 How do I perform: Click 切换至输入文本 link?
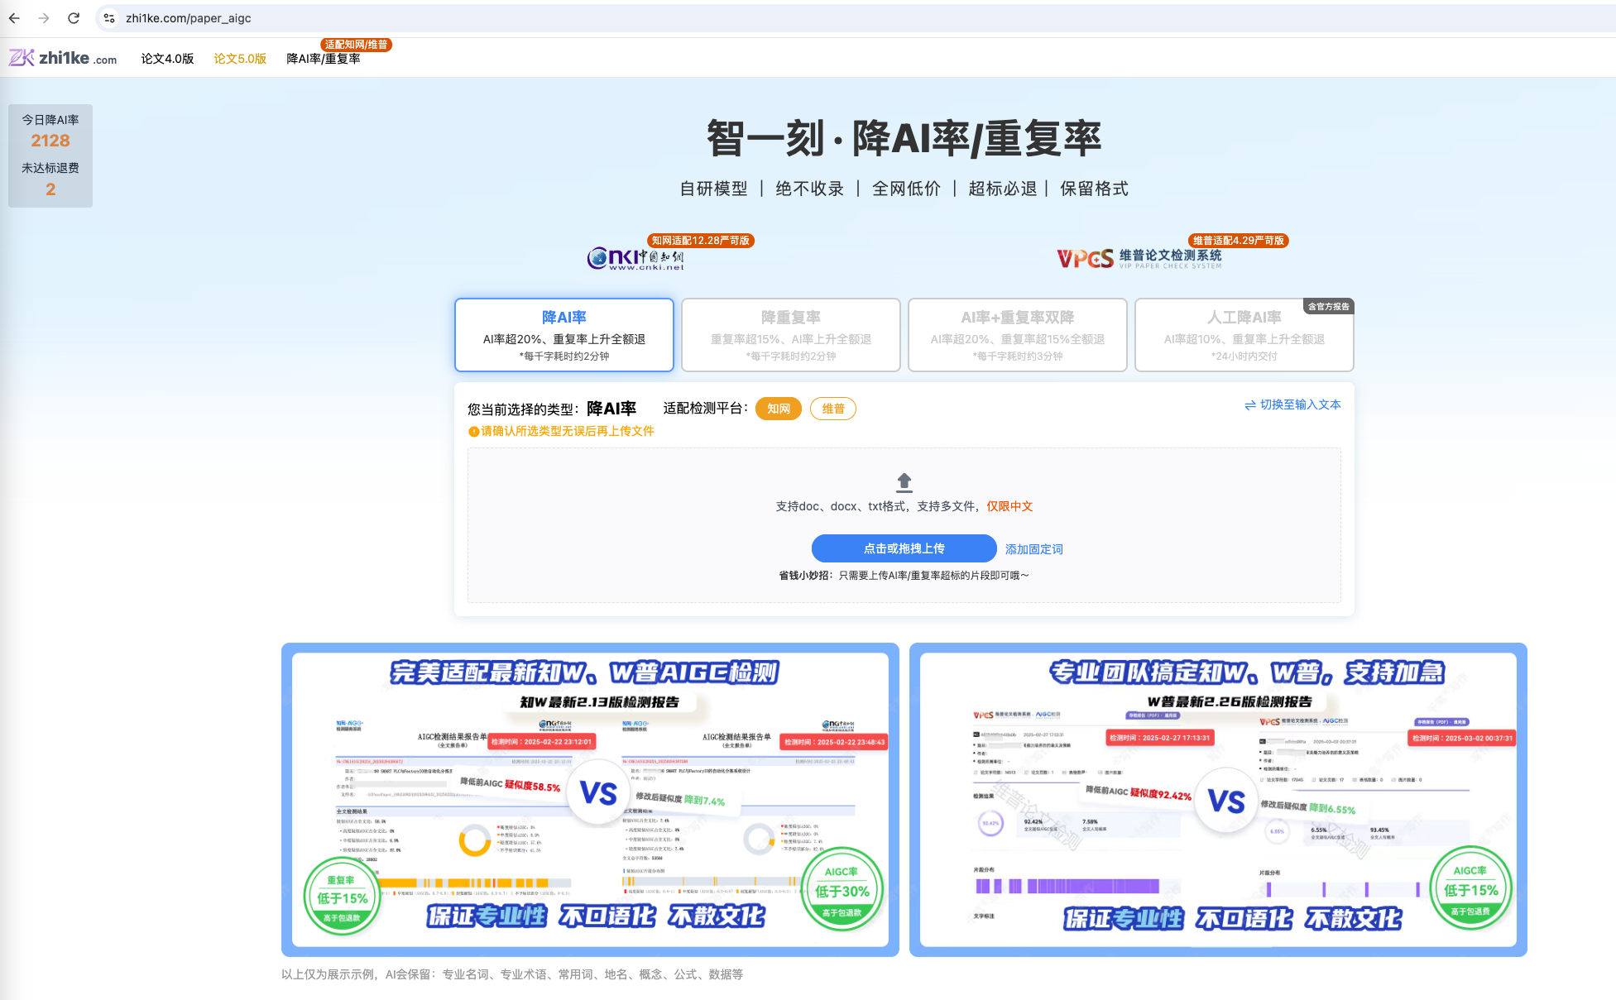pos(1300,405)
